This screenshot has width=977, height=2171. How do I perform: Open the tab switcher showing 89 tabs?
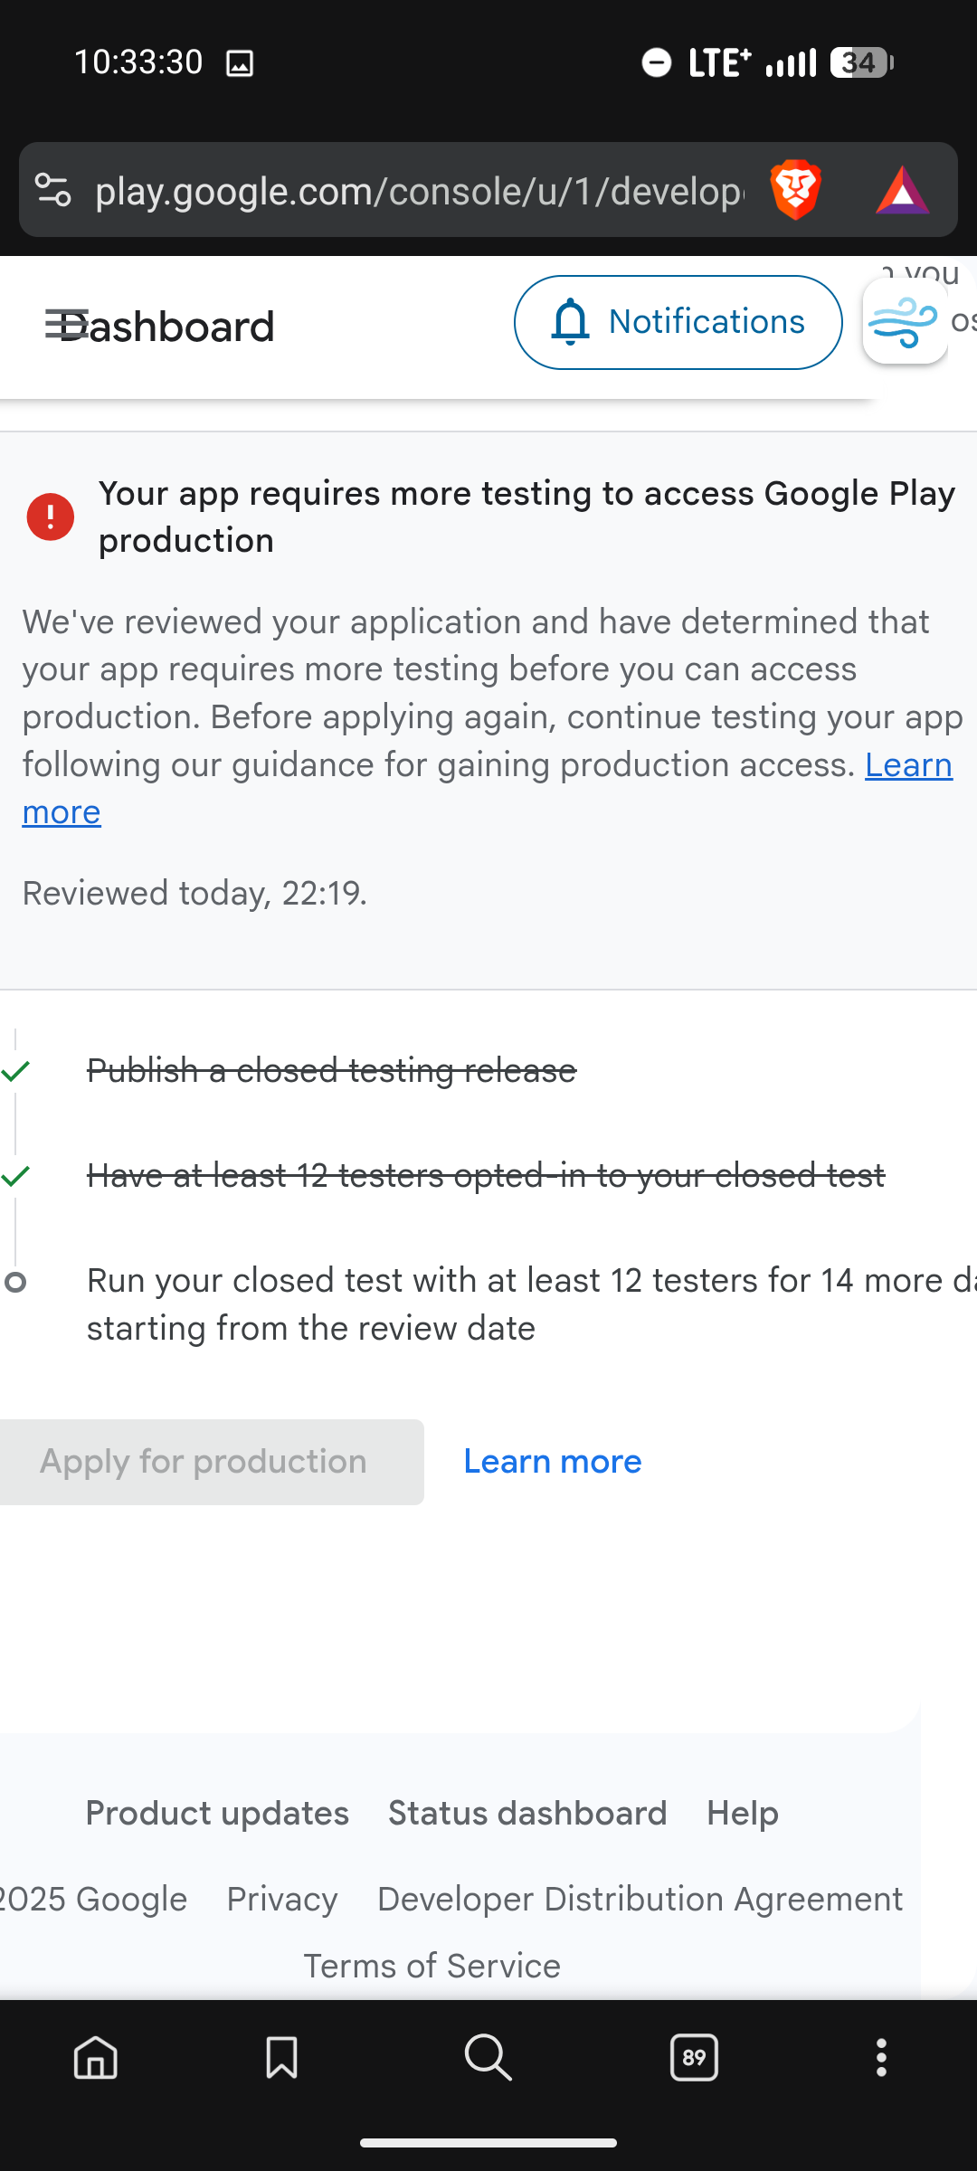click(694, 2058)
